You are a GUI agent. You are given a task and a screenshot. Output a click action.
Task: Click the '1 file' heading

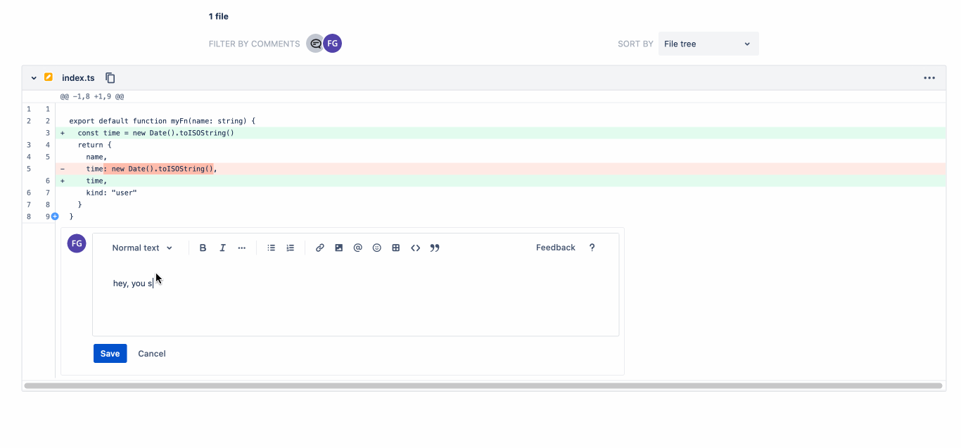(219, 16)
